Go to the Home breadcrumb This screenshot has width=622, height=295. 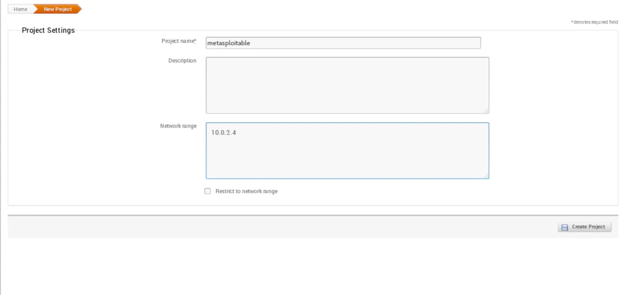coord(20,9)
